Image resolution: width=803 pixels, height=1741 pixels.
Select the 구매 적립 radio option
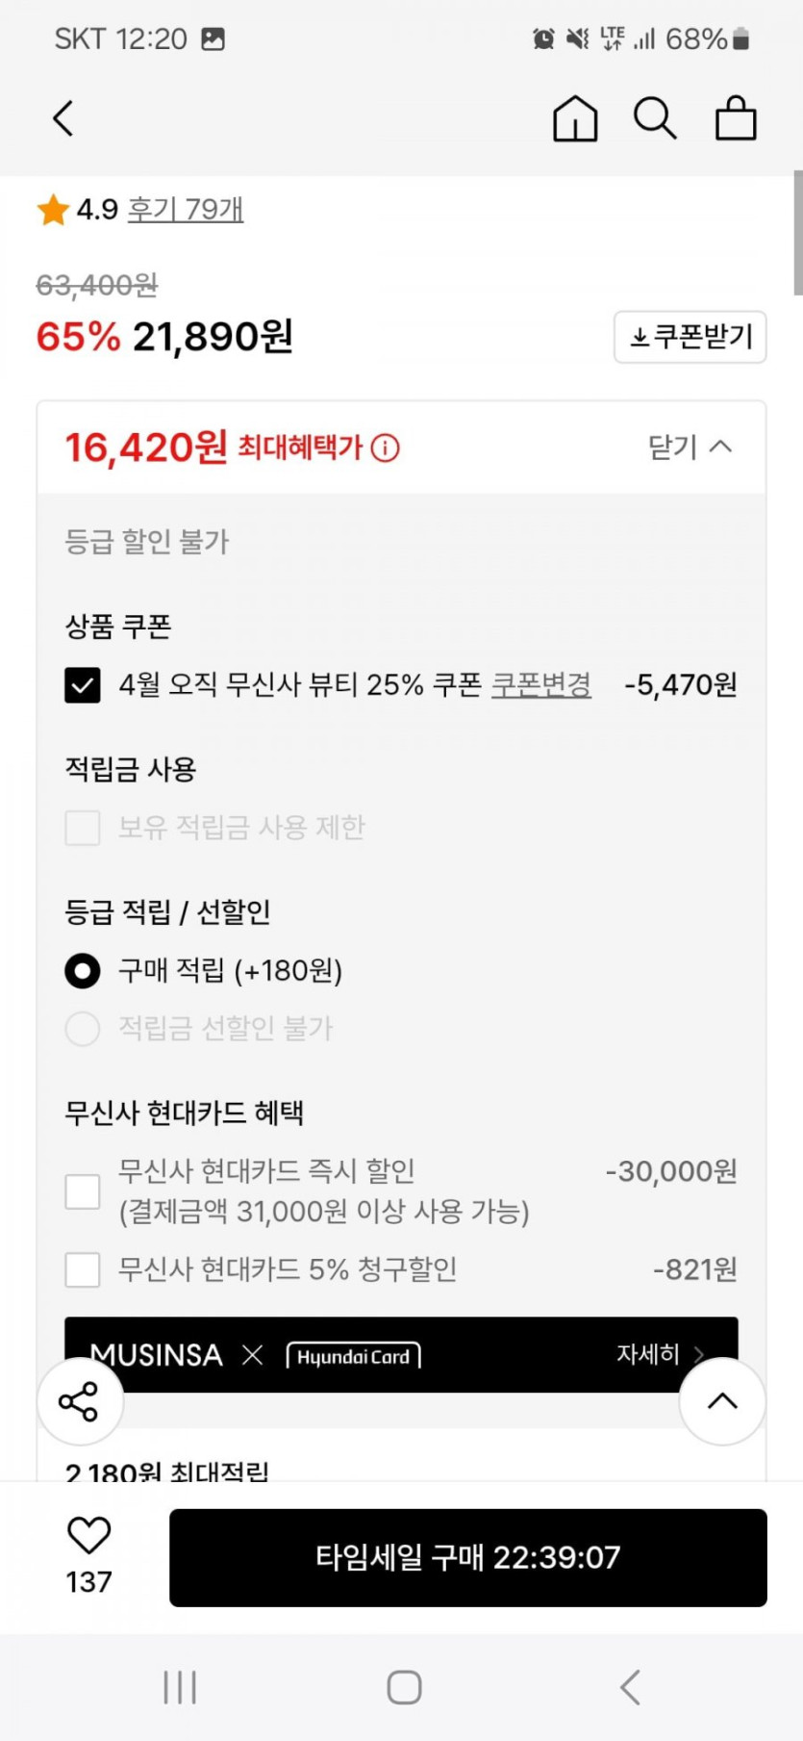tap(83, 970)
